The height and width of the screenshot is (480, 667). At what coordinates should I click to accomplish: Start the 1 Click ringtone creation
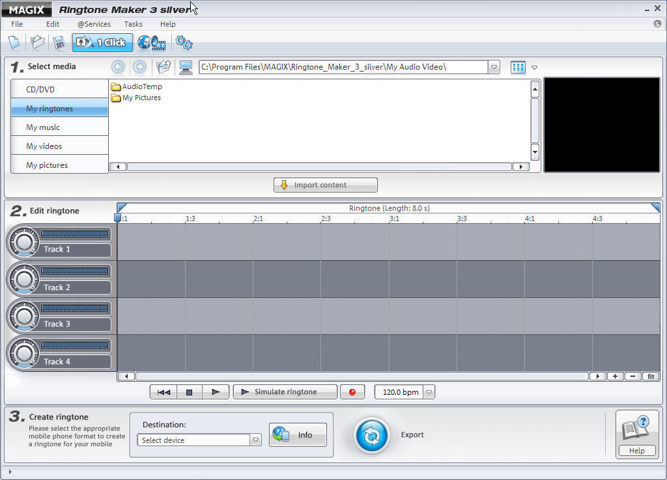click(102, 42)
